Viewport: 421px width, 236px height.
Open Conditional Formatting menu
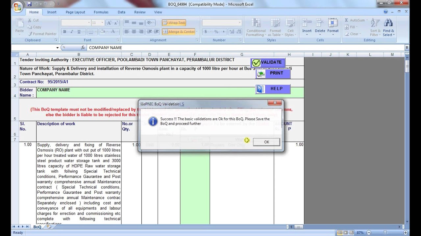coord(256,28)
